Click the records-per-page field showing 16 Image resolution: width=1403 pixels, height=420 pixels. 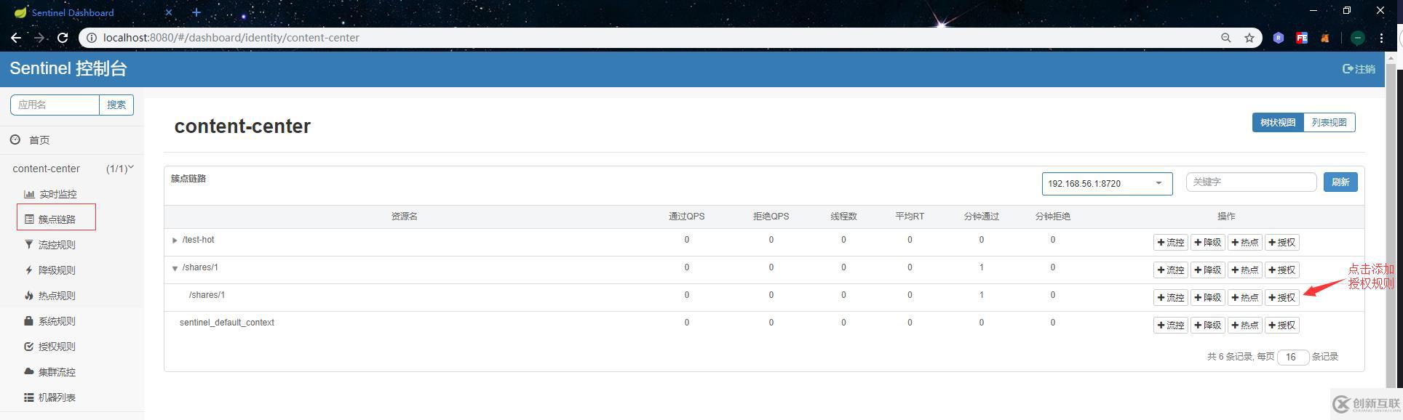point(1293,358)
